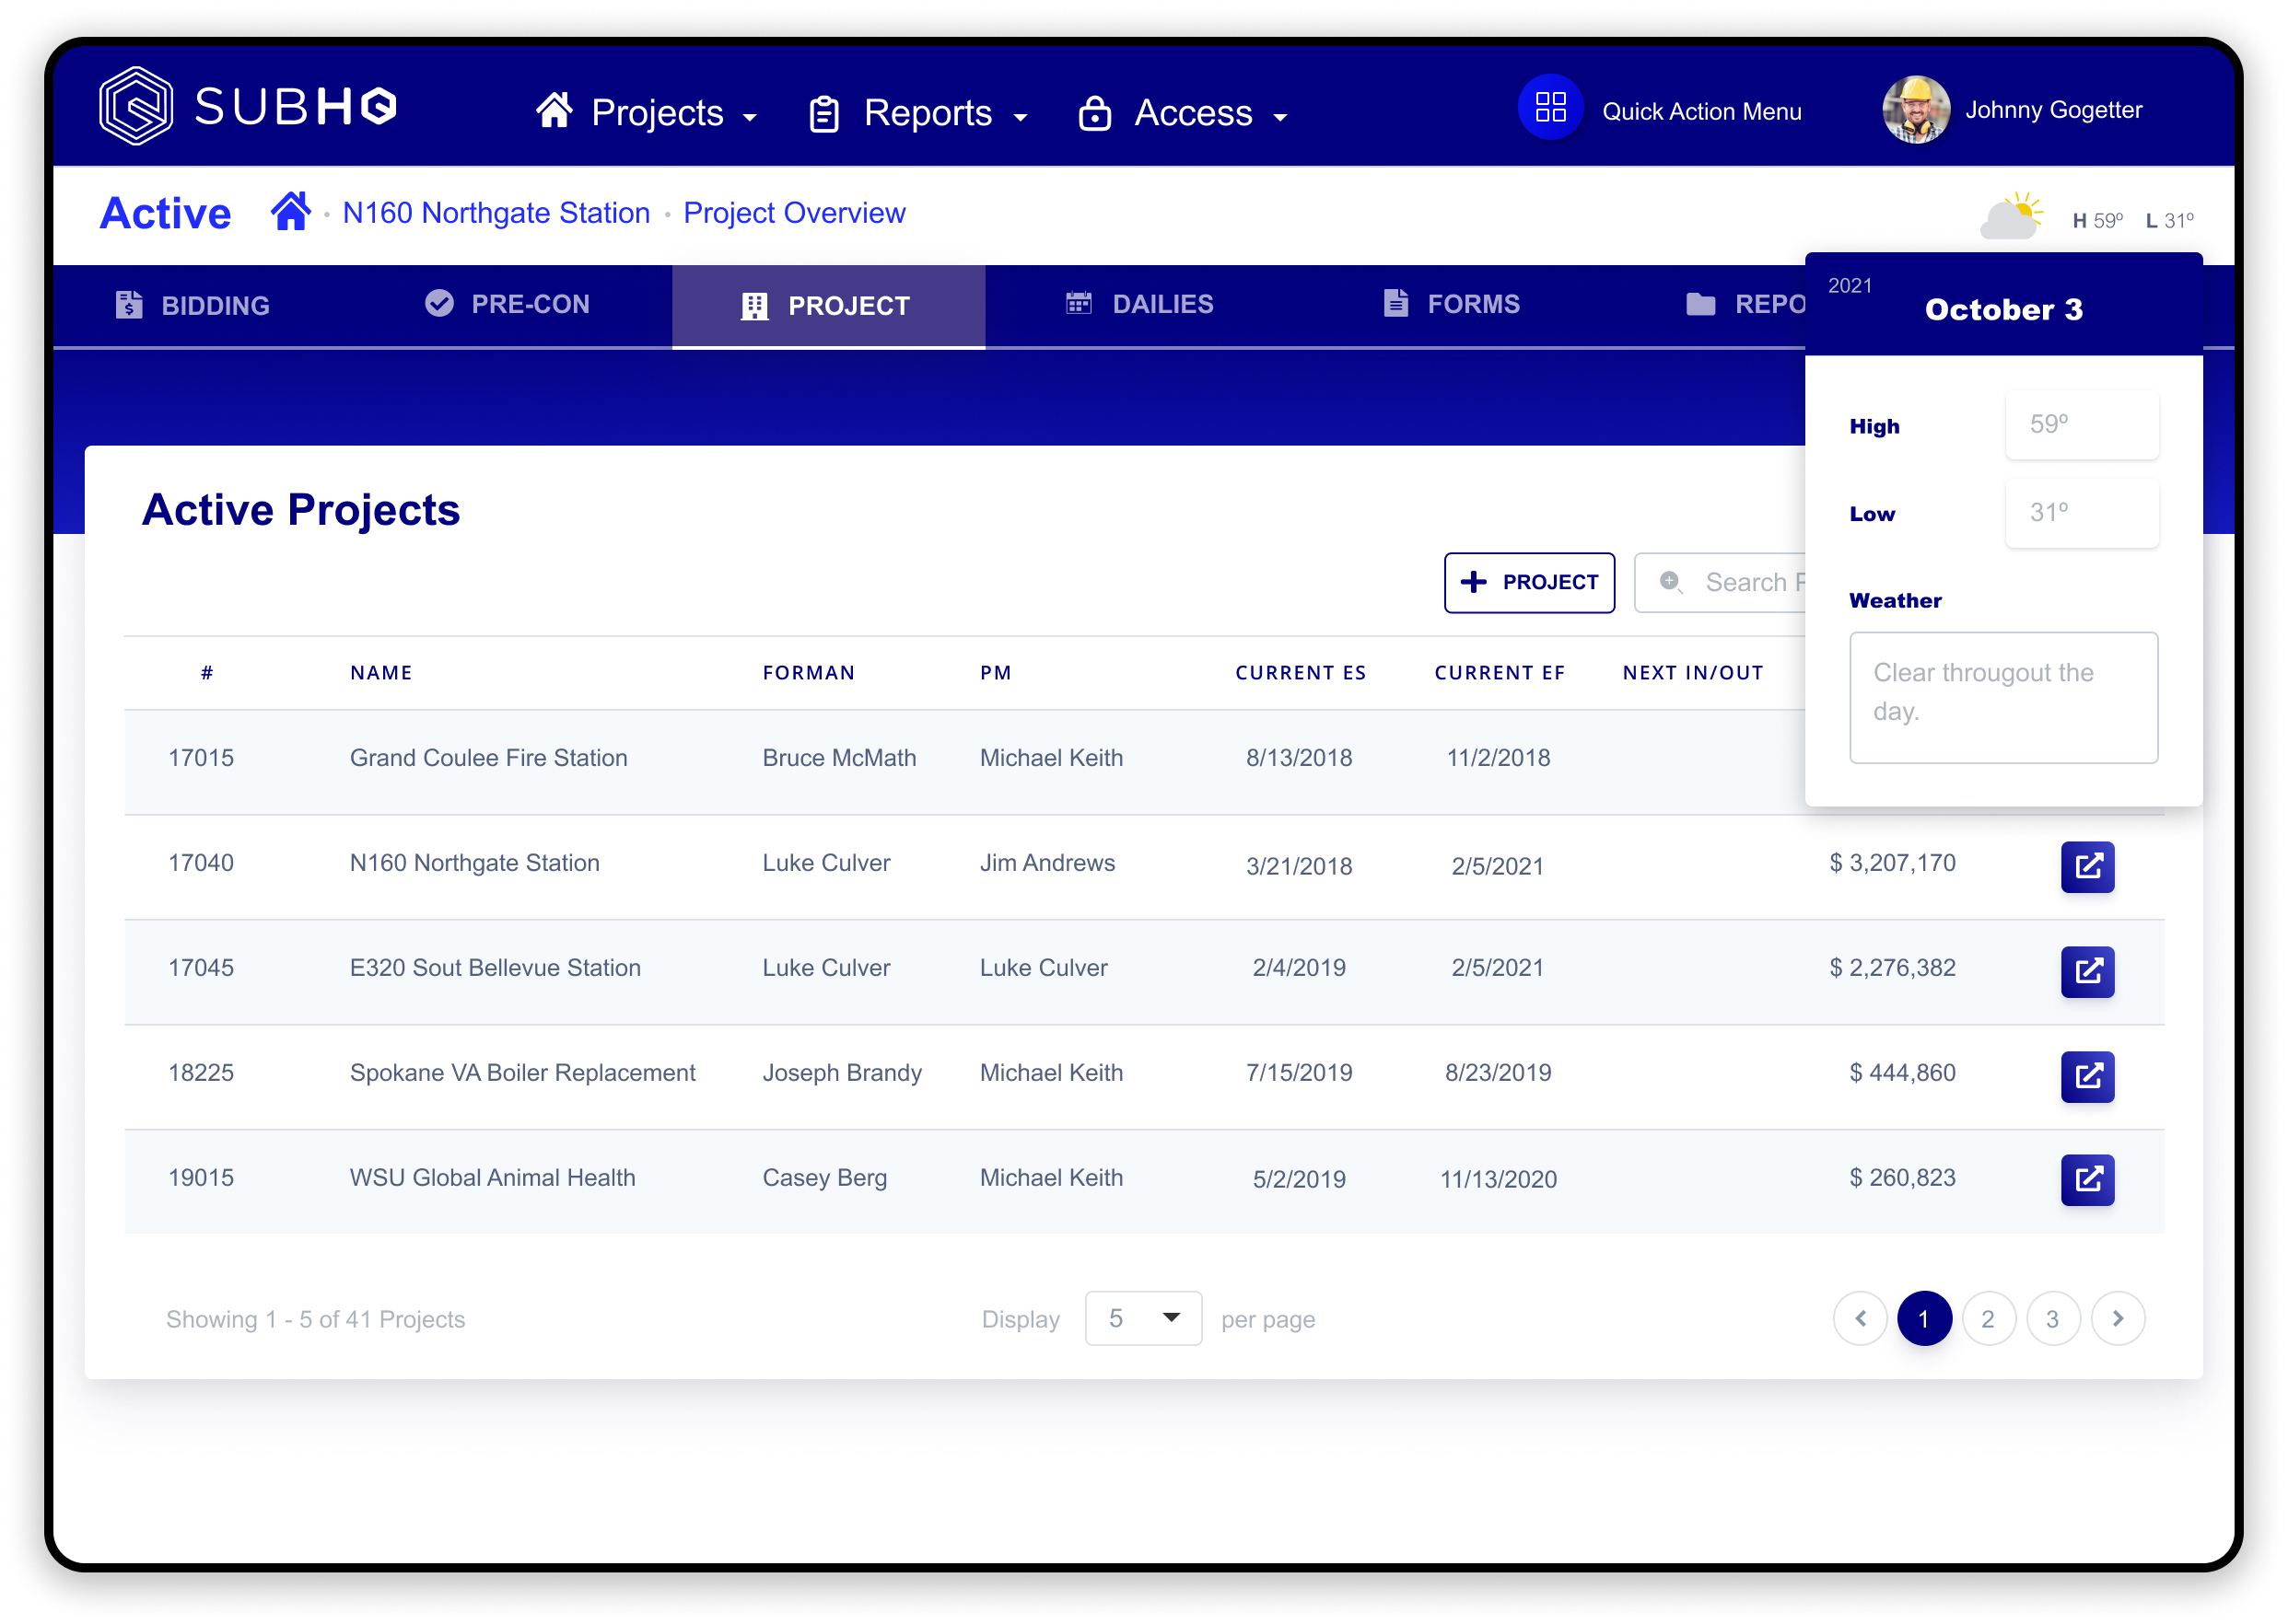Click foreman Casey Berg cell

tap(824, 1178)
